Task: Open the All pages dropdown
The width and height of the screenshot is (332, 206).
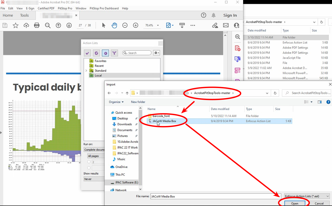Action: coord(96,156)
